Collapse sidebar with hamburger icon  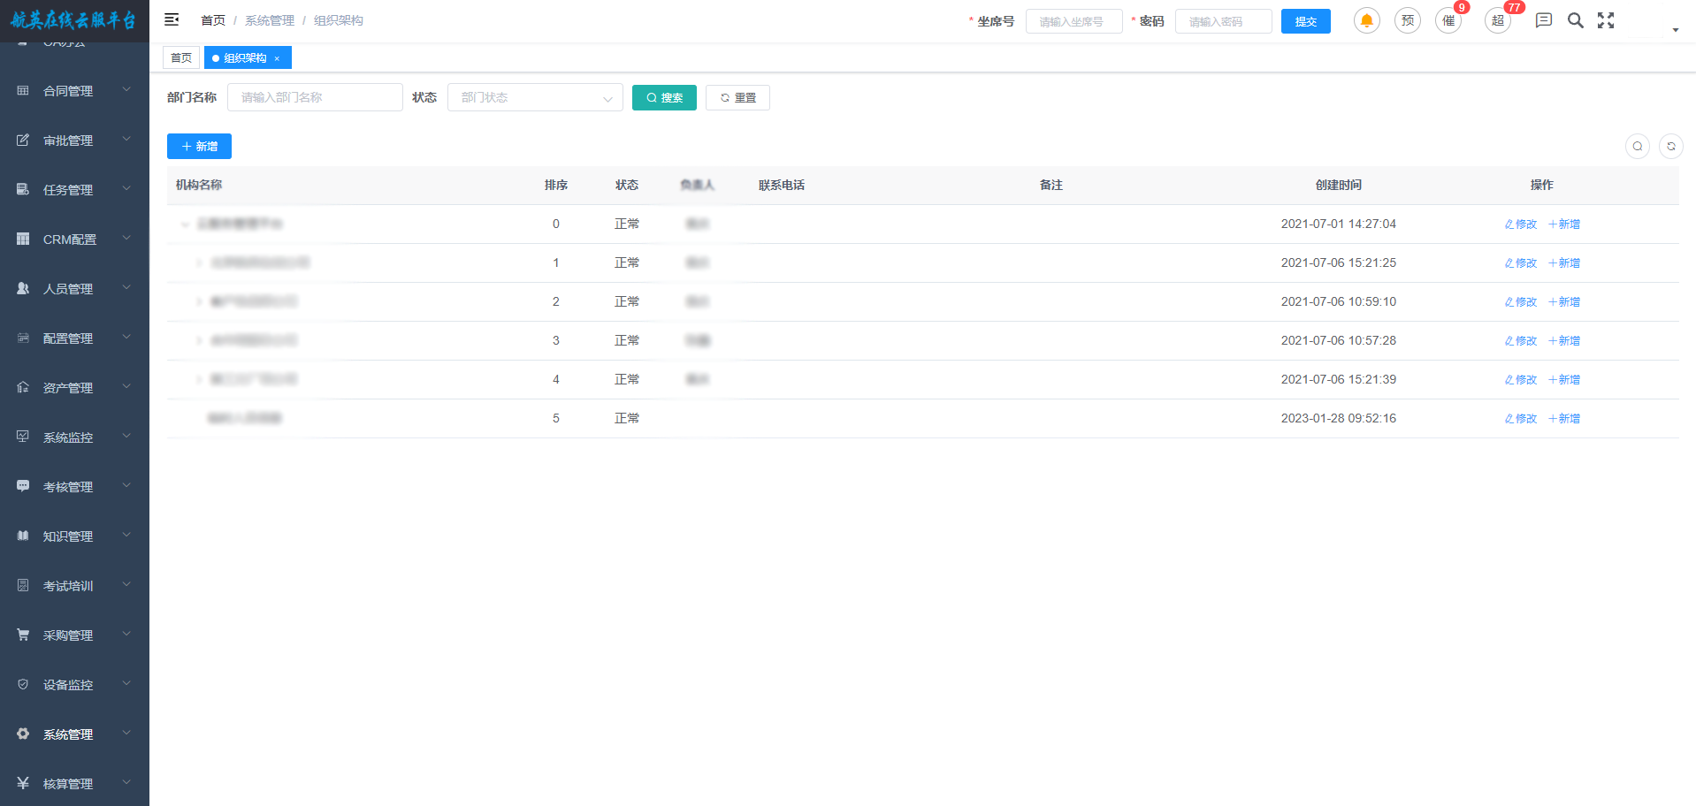(x=172, y=19)
